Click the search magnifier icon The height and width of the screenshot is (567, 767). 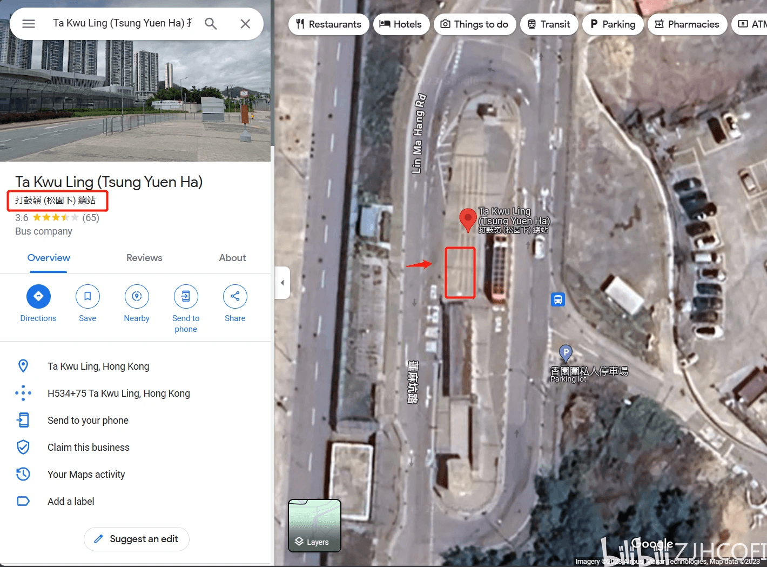pos(211,24)
